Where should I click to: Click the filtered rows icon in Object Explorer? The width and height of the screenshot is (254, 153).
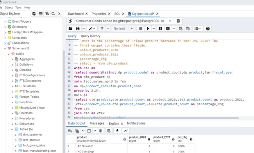[47, 14]
